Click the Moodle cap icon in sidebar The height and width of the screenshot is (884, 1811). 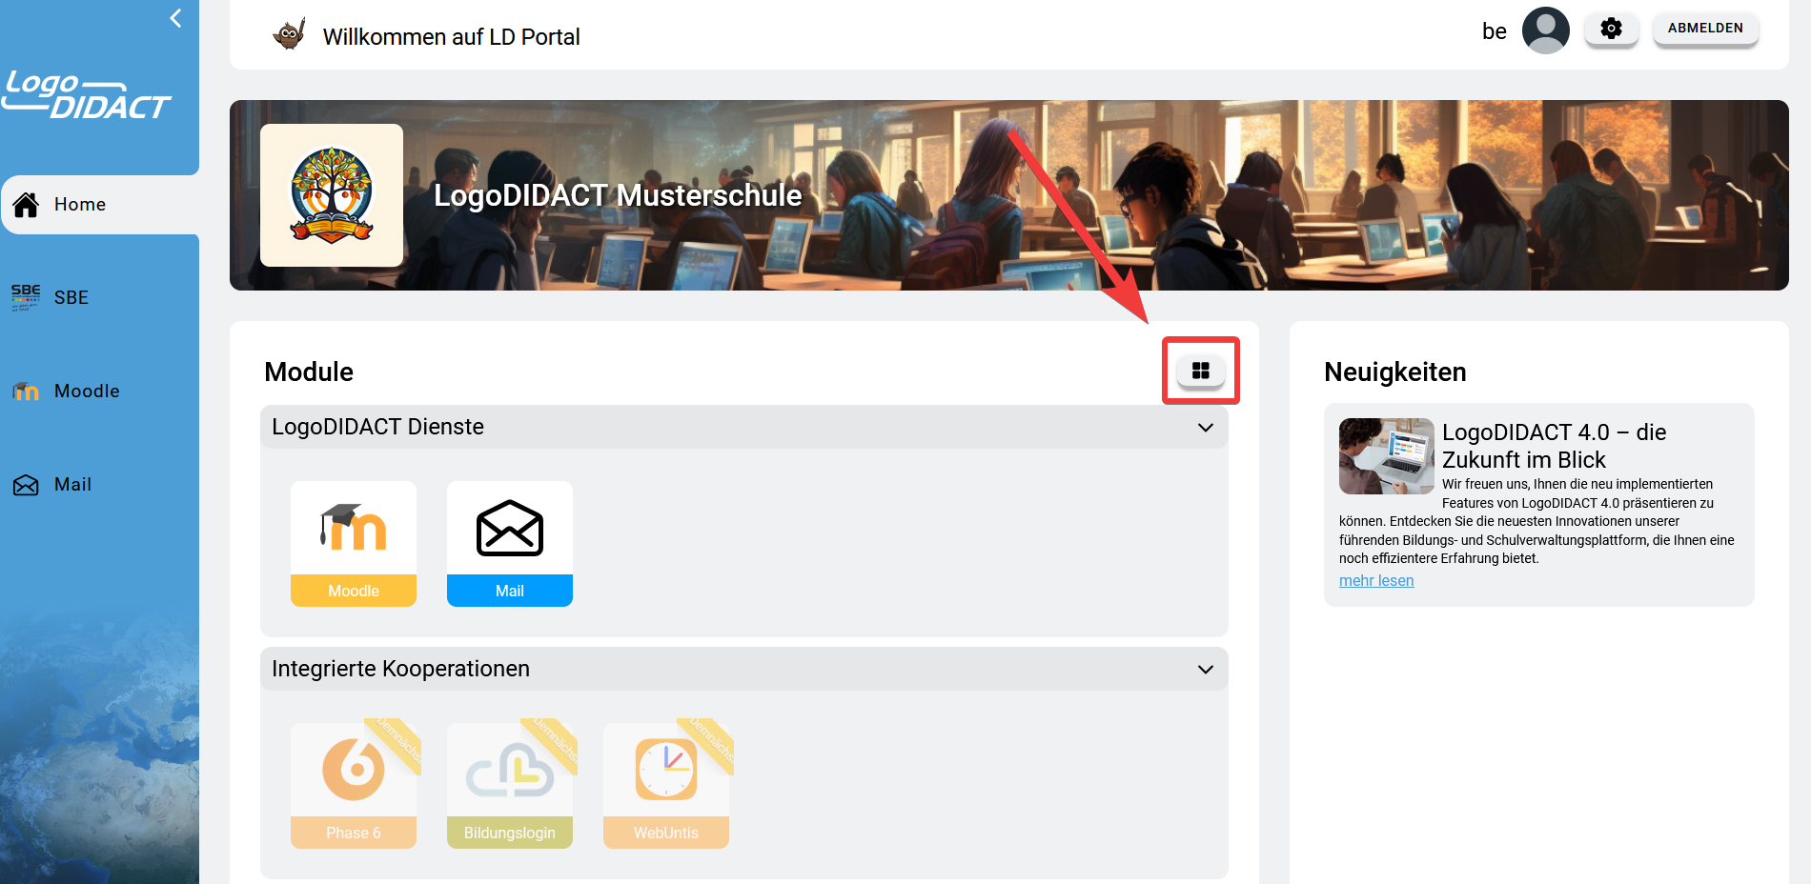click(26, 391)
